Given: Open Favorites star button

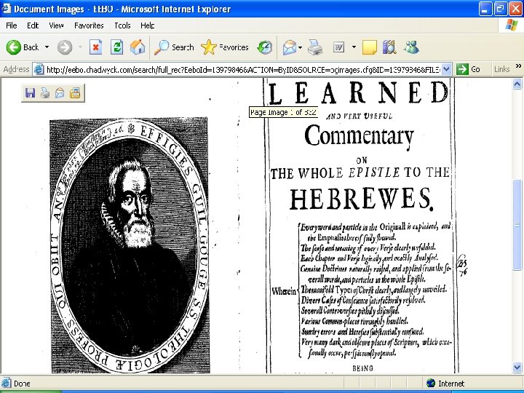Looking at the screenshot, I should (225, 47).
